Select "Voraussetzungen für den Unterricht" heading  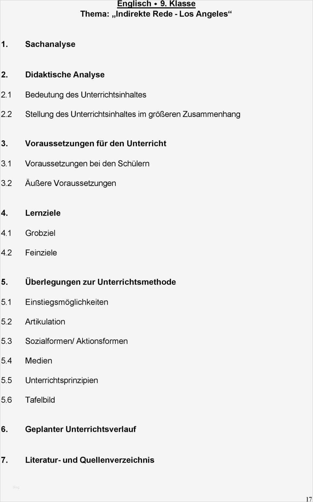96,143
